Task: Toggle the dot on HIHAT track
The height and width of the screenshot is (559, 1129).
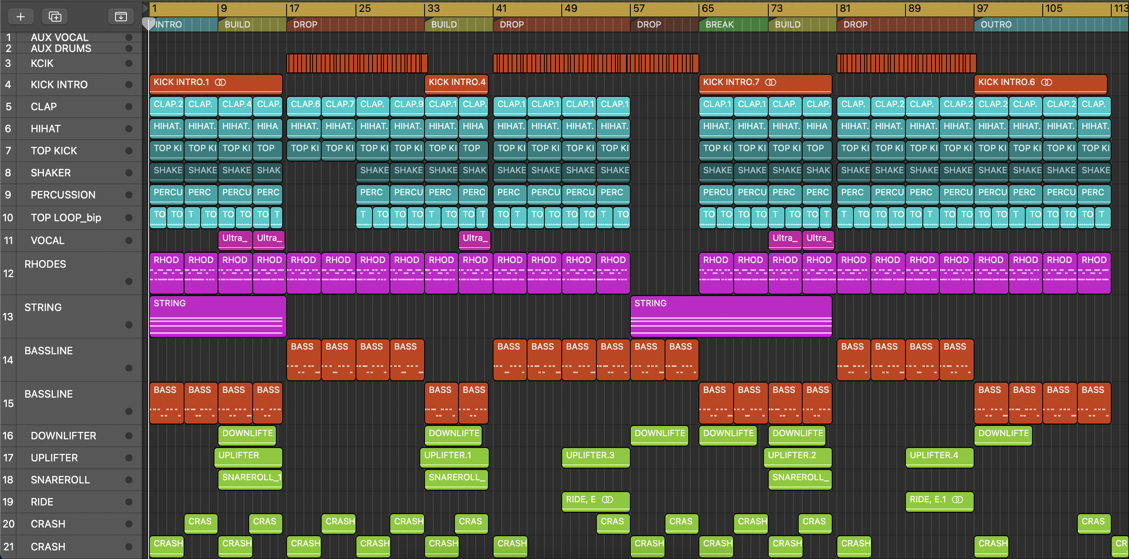Action: pos(129,129)
